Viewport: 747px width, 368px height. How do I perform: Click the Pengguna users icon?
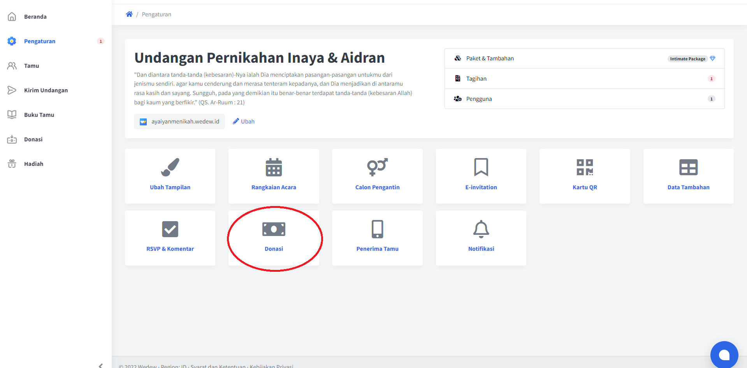(458, 99)
